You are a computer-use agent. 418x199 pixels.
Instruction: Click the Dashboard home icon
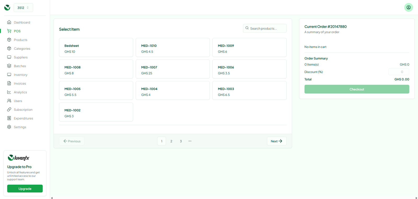click(x=9, y=22)
